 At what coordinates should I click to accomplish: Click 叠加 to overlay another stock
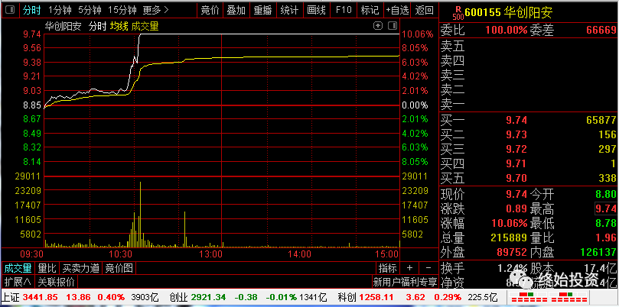pyautogui.click(x=236, y=10)
